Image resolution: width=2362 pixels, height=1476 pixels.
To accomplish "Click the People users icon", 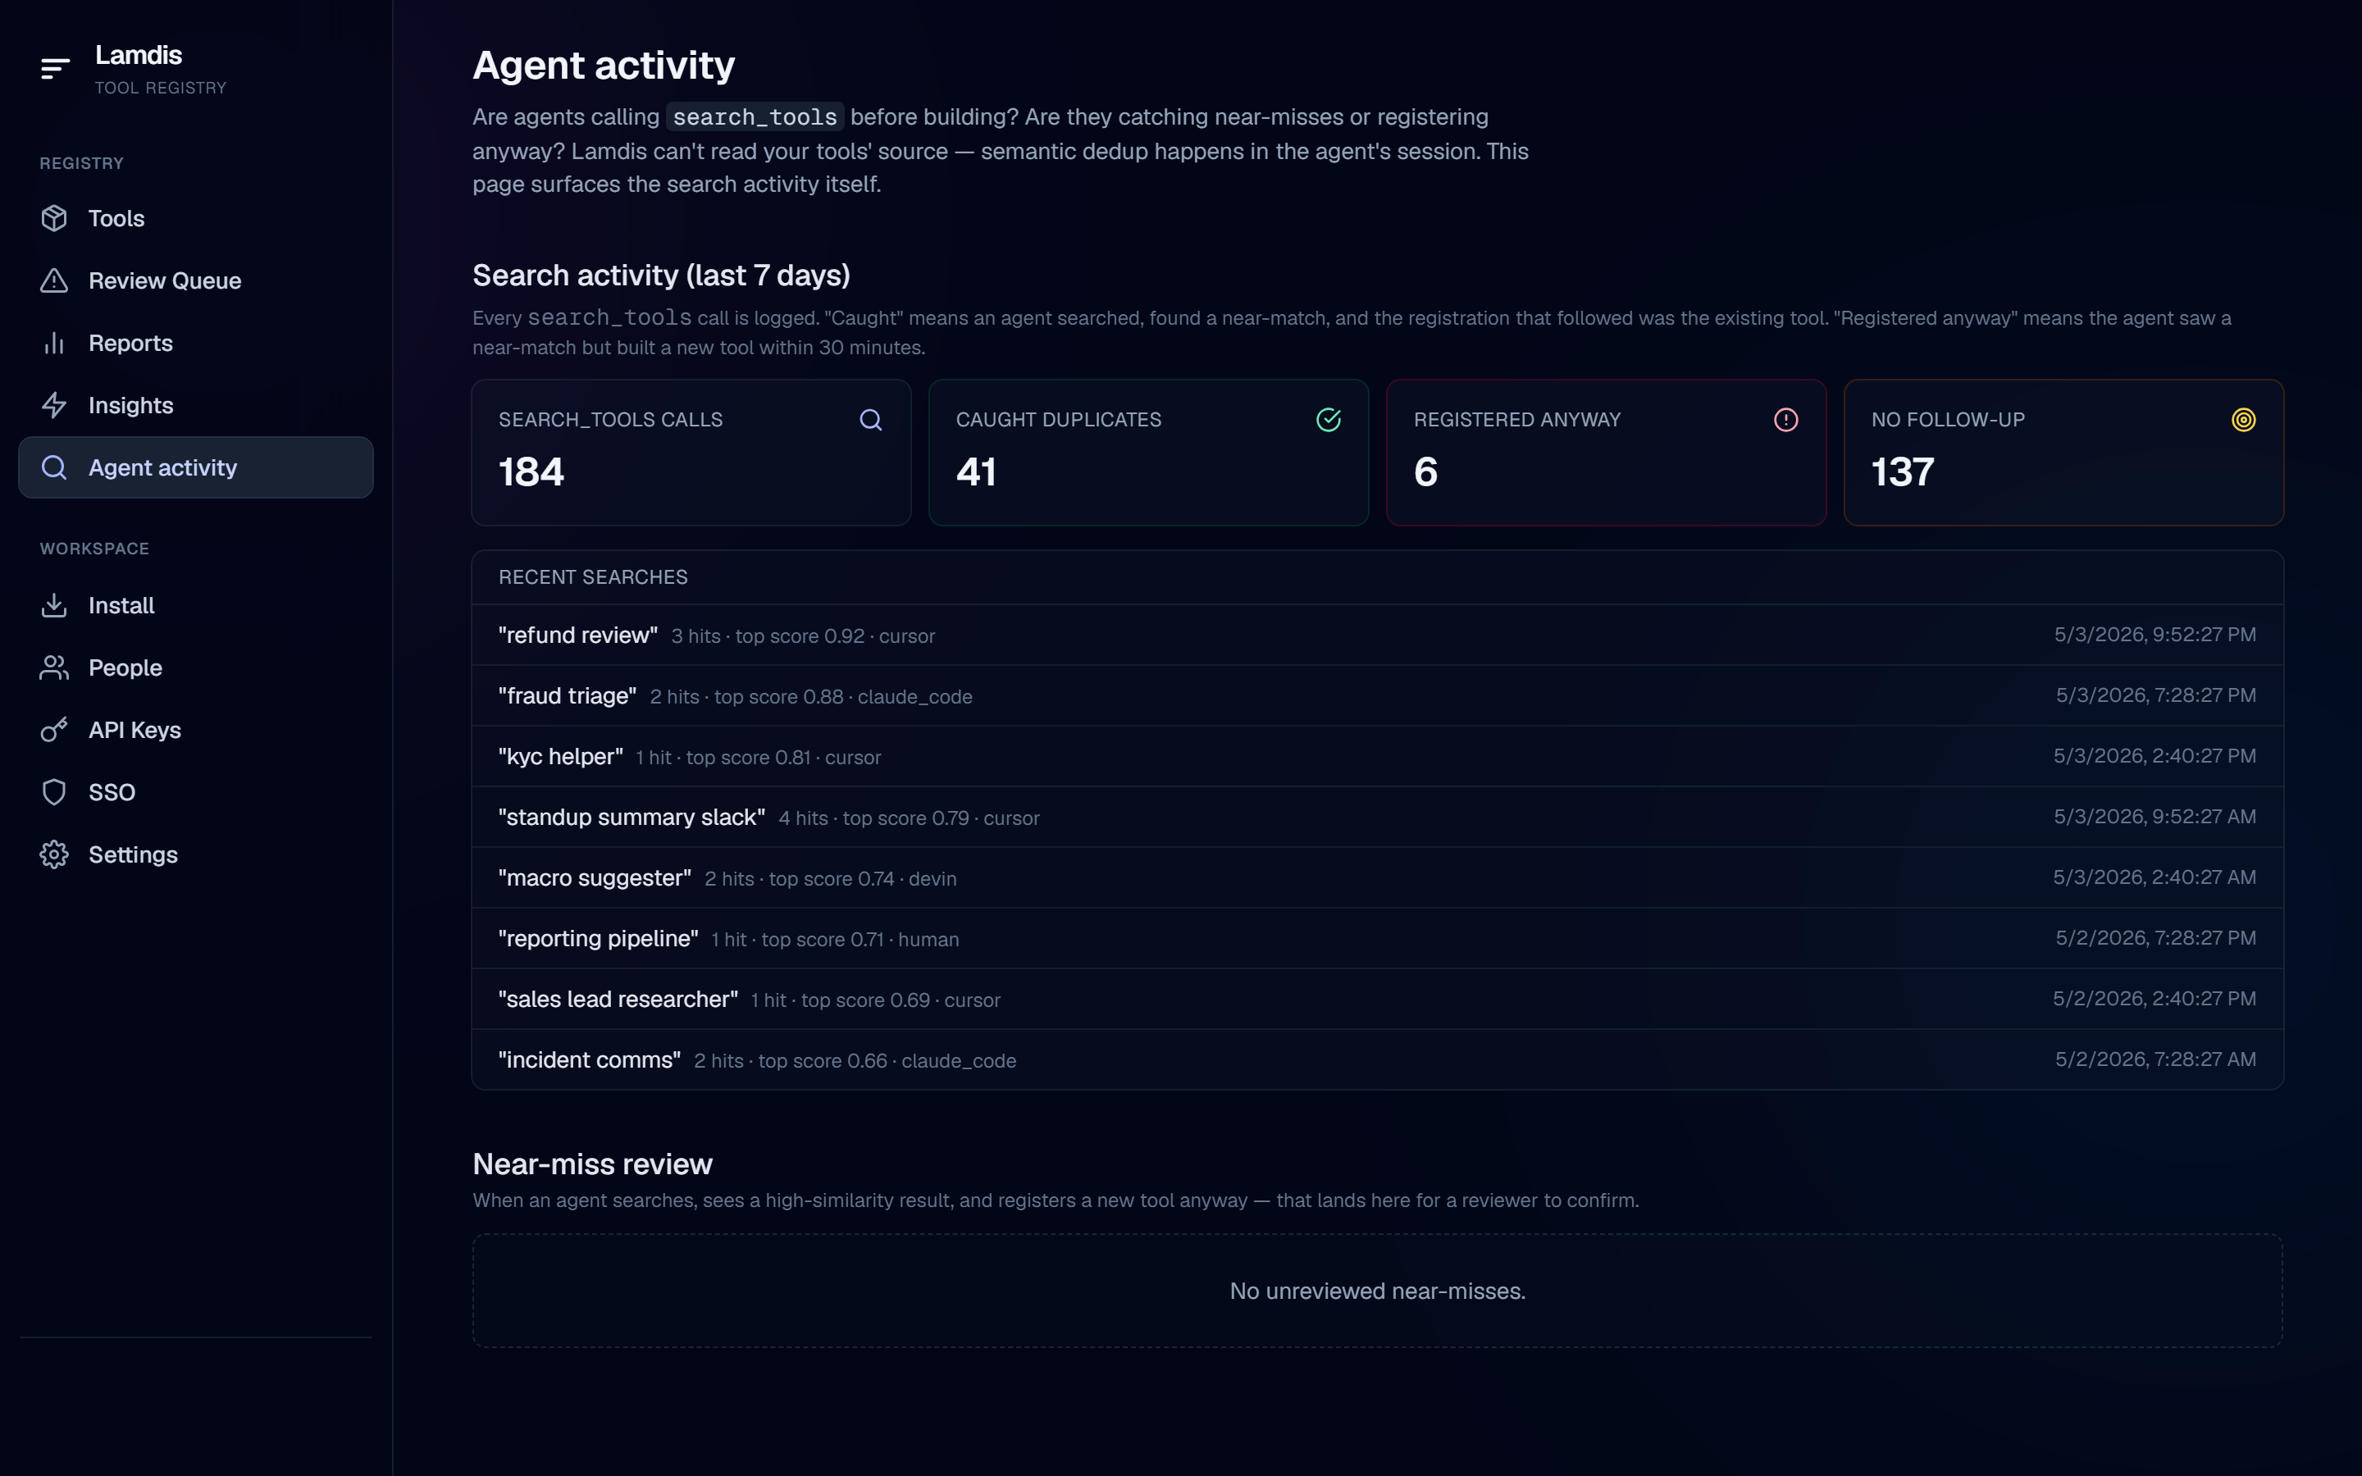I will (x=55, y=667).
